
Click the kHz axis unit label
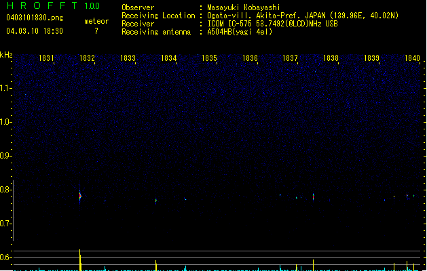[x=6, y=55]
